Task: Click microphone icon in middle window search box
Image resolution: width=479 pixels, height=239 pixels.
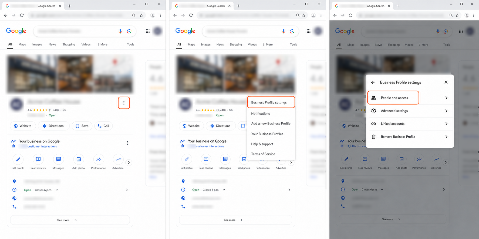Action: tap(284, 31)
